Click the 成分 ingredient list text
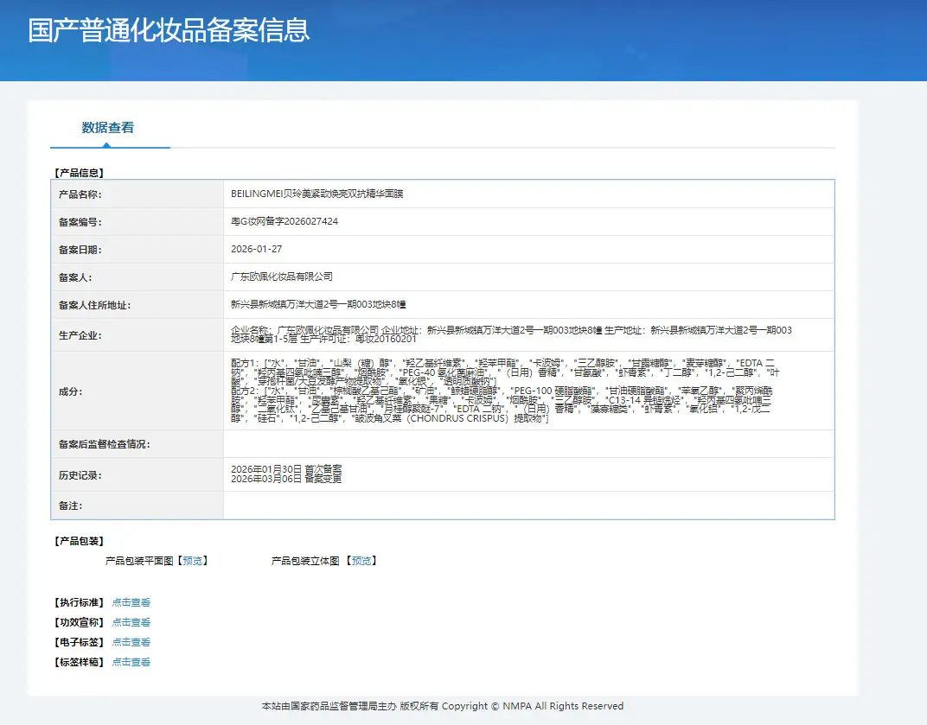The width and height of the screenshot is (927, 725). [x=506, y=391]
